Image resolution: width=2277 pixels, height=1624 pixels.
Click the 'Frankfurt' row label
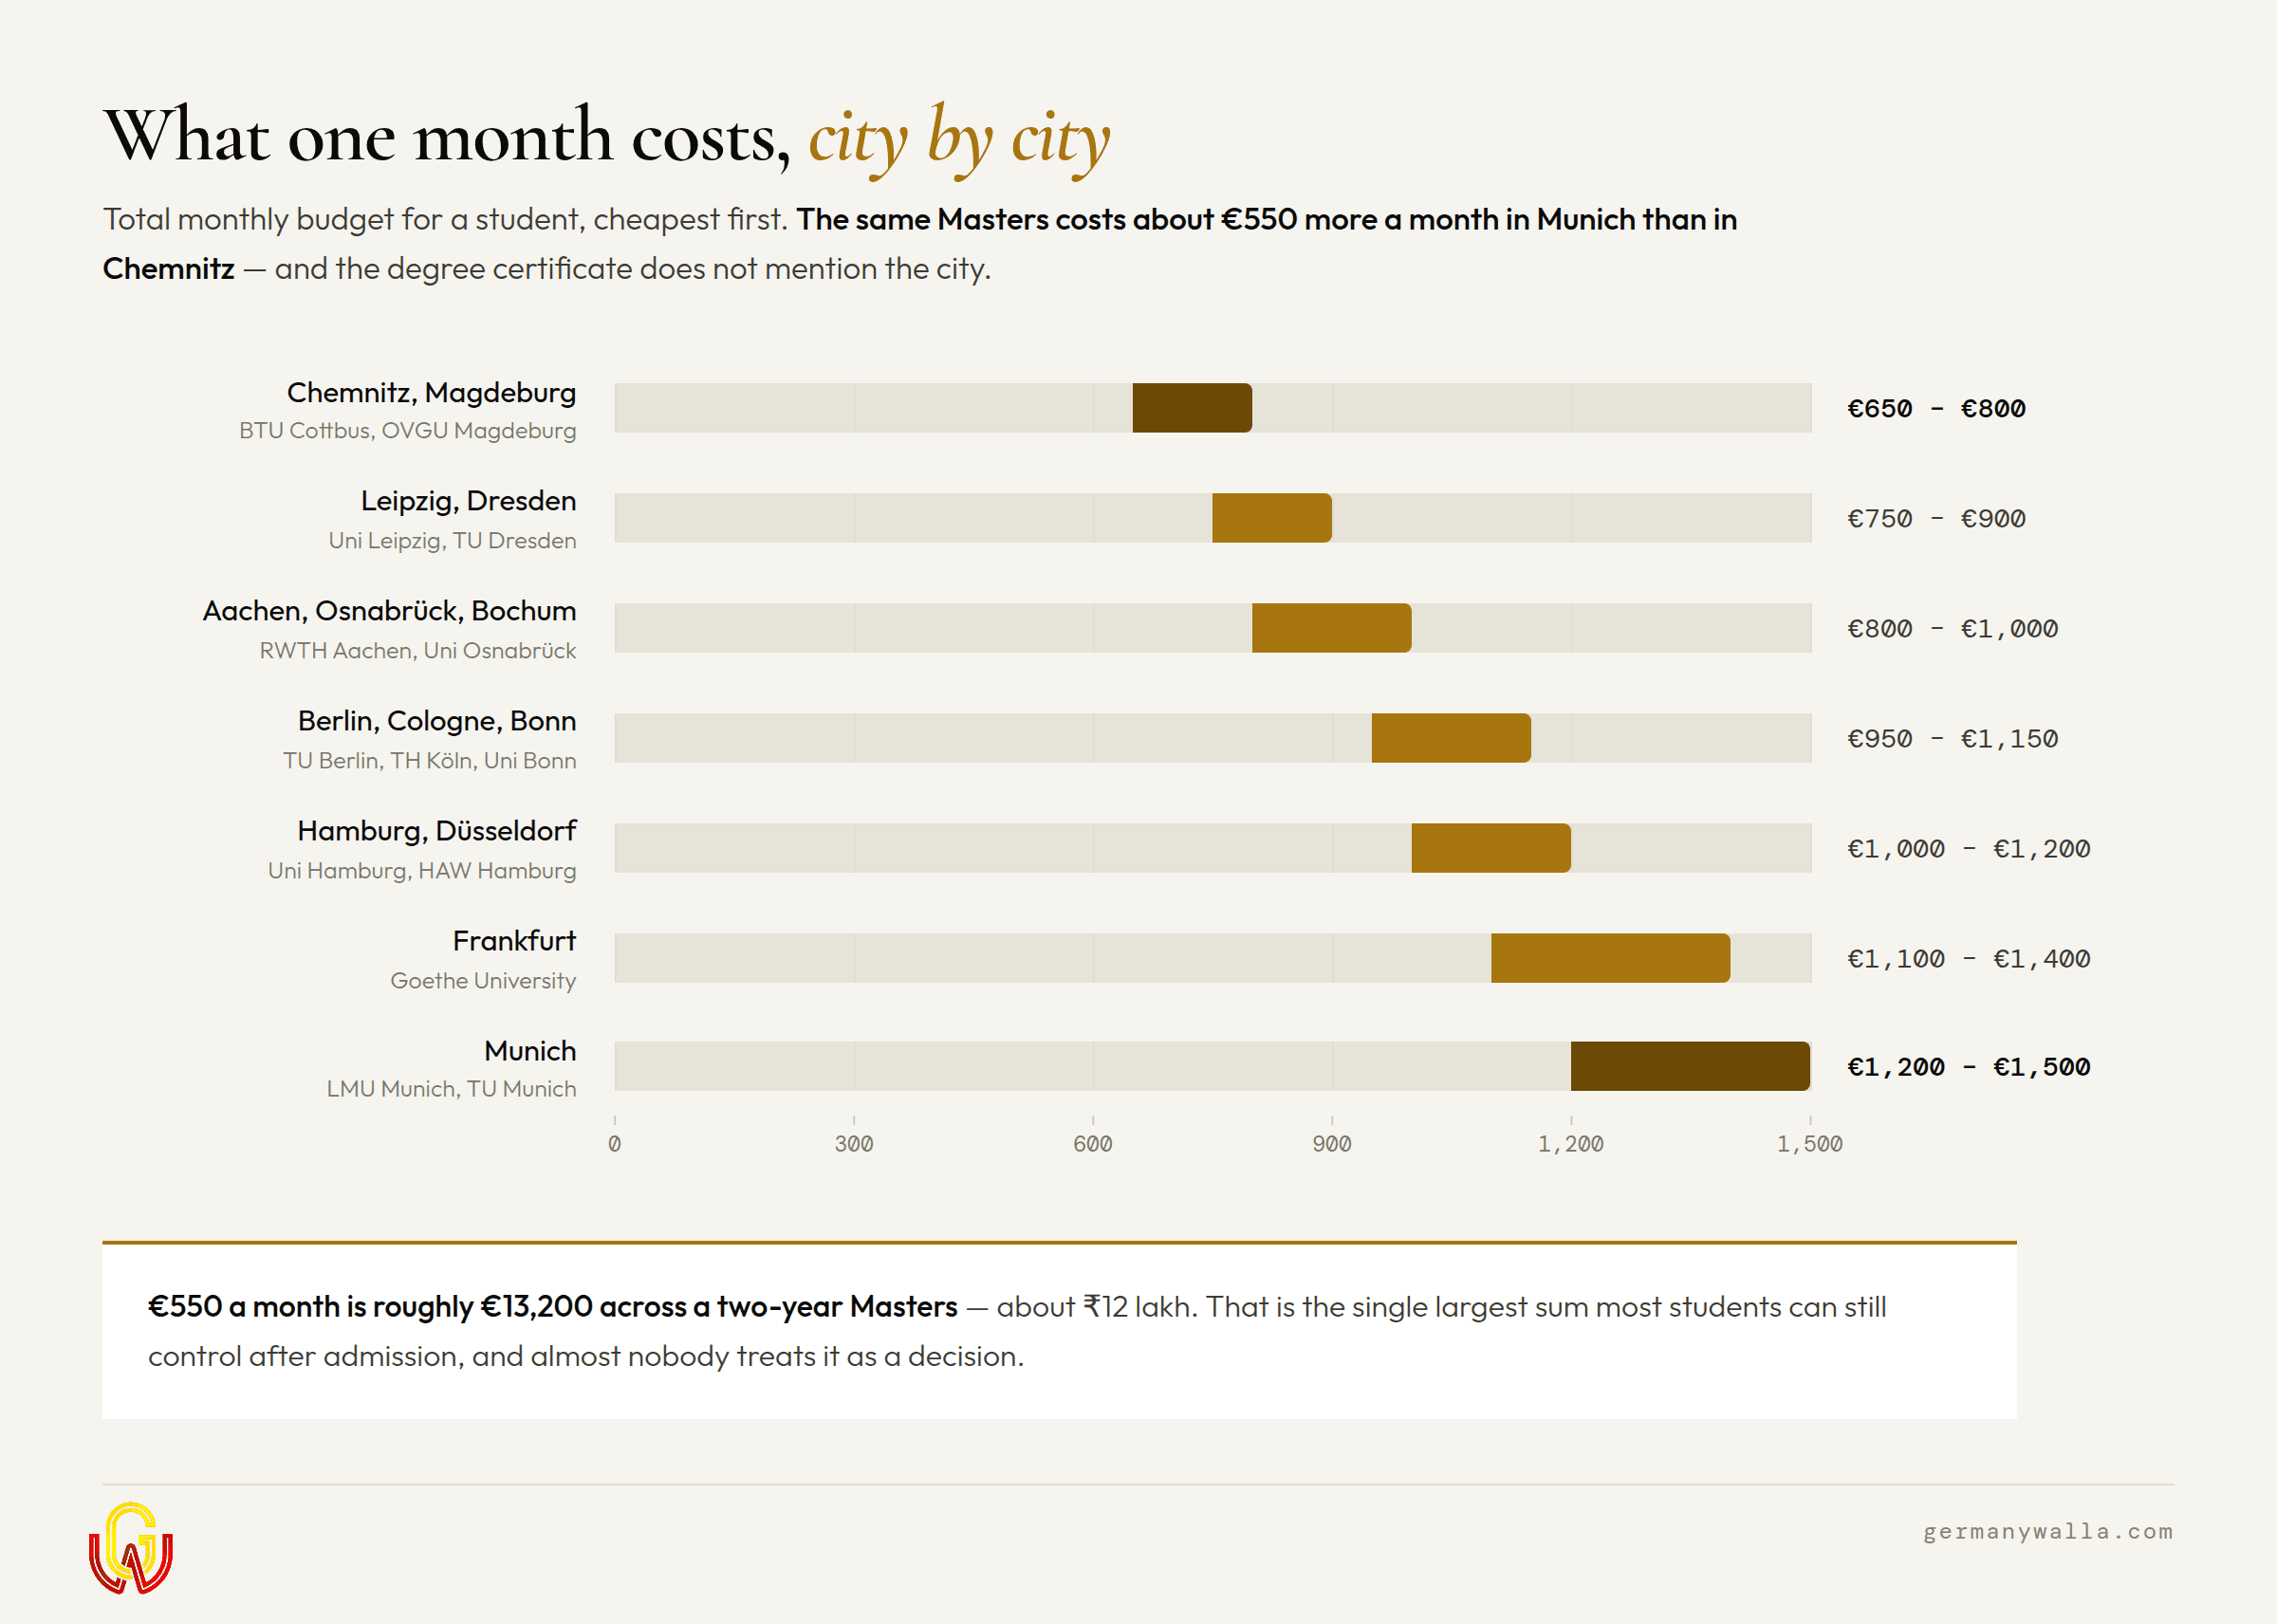coord(514,941)
